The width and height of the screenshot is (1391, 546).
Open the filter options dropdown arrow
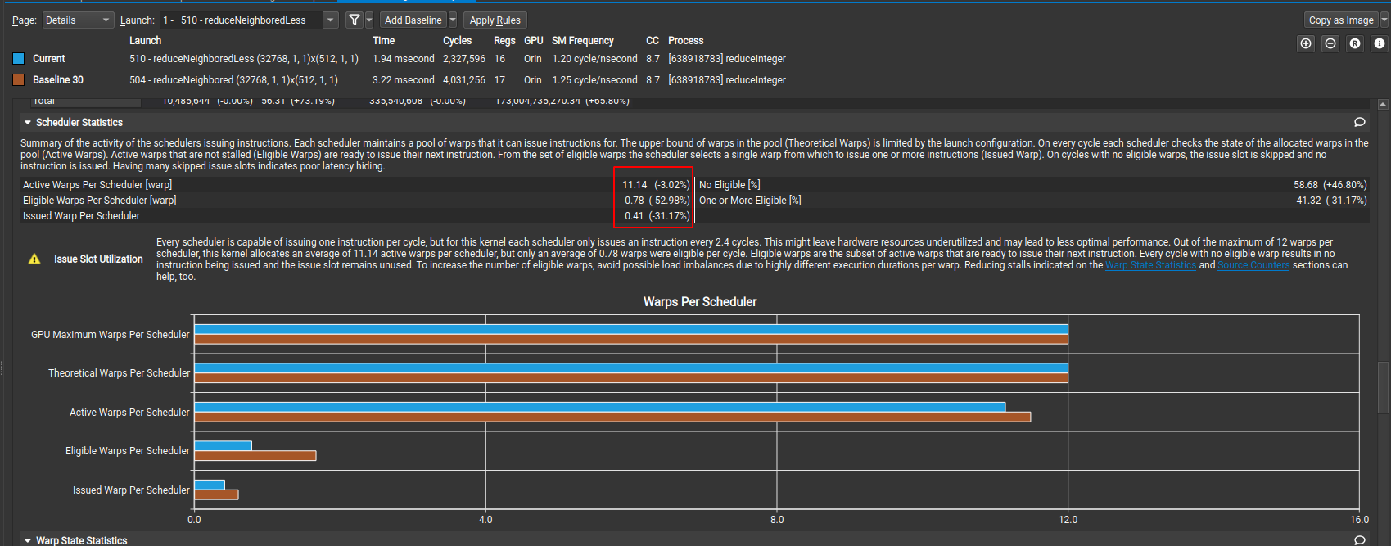coord(369,20)
